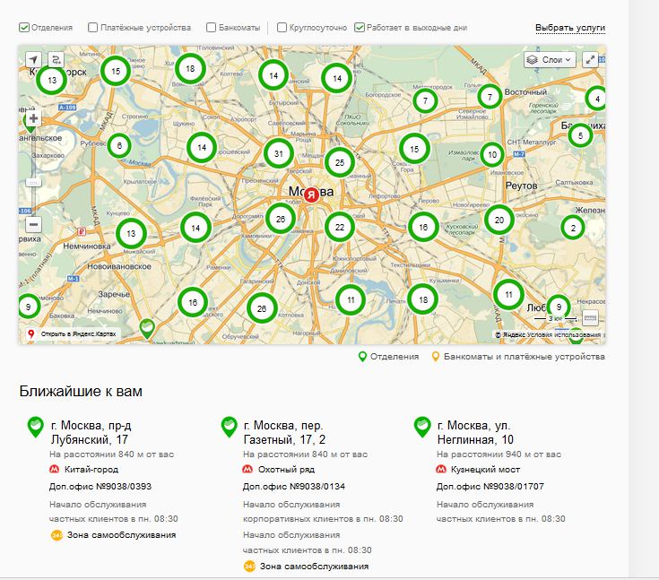Select cluster 22 south of center
This screenshot has width=659, height=580.
340,227
